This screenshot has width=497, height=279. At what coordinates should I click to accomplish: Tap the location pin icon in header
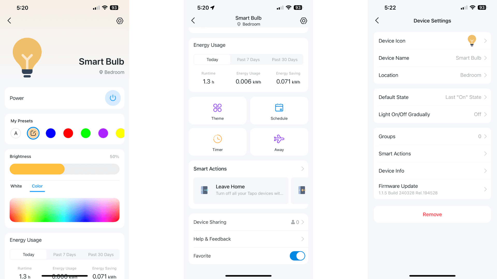point(239,24)
